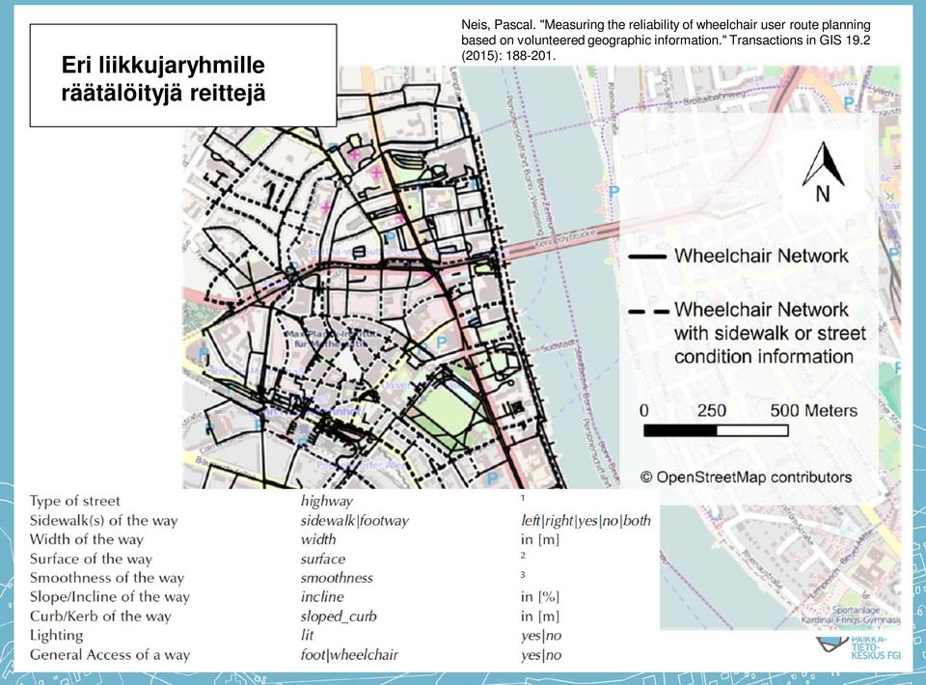Click the 'Type of street' table row label
Screen dimensions: 926x685
[x=75, y=501]
